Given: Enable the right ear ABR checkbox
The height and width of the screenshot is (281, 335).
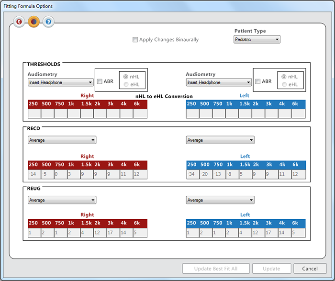Looking at the screenshot, I should tap(100, 81).
